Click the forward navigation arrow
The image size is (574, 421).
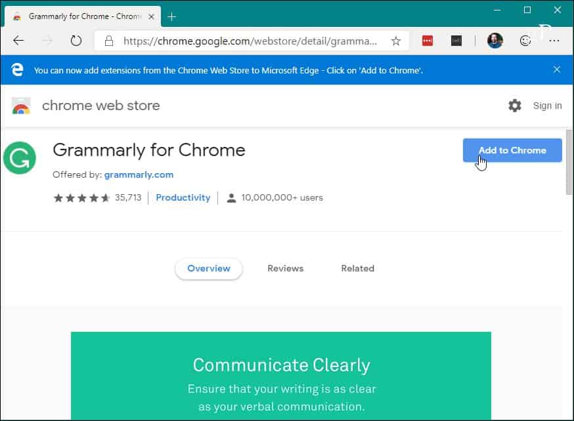pos(47,41)
